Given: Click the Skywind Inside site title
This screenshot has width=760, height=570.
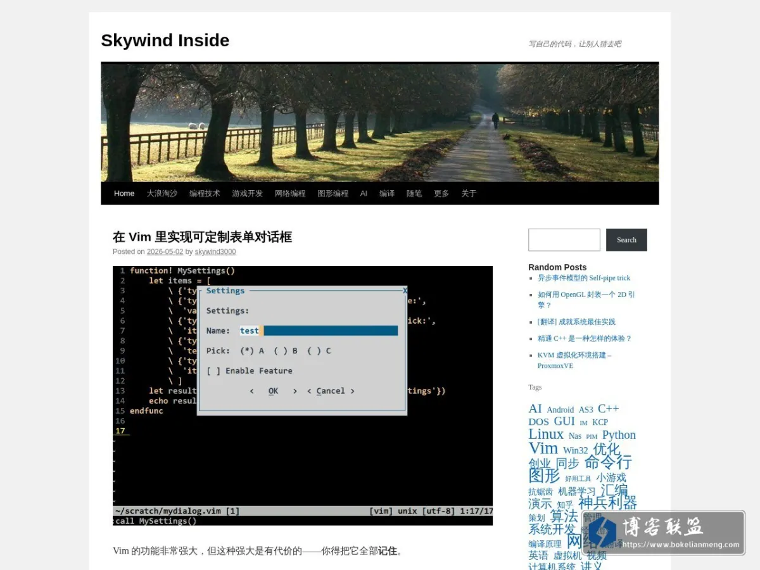Looking at the screenshot, I should 165,40.
